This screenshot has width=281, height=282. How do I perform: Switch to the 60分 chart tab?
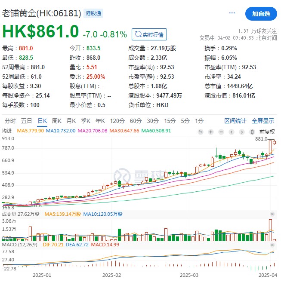tap(136, 121)
